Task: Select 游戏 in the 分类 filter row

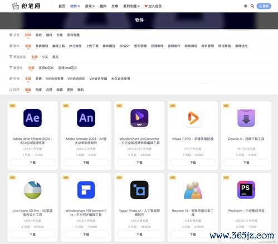Action: pyautogui.click(x=38, y=35)
